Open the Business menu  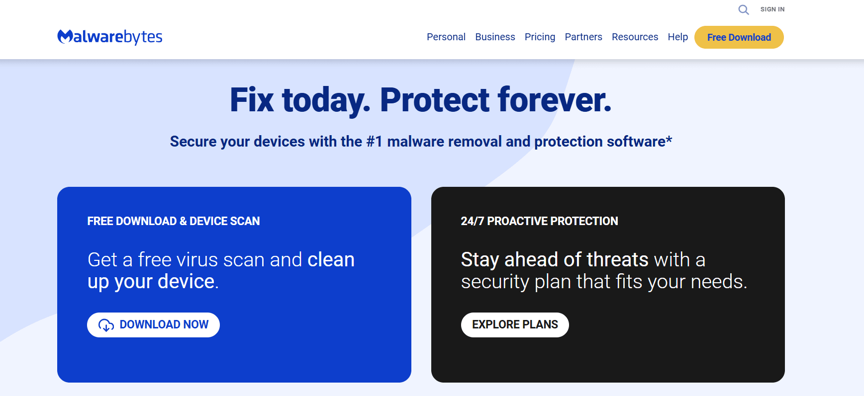point(495,37)
